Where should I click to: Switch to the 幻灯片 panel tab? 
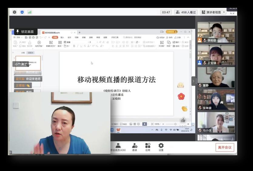click(x=31, y=53)
